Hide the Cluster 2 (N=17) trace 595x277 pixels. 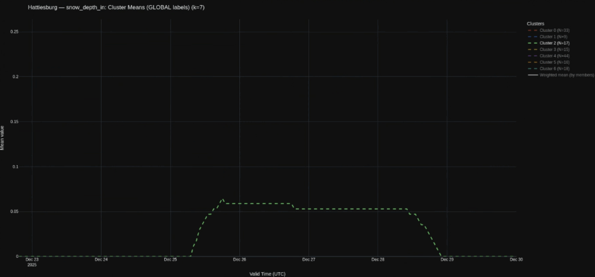coord(553,43)
